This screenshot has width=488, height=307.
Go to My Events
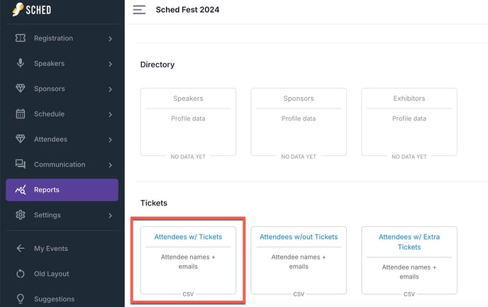51,249
